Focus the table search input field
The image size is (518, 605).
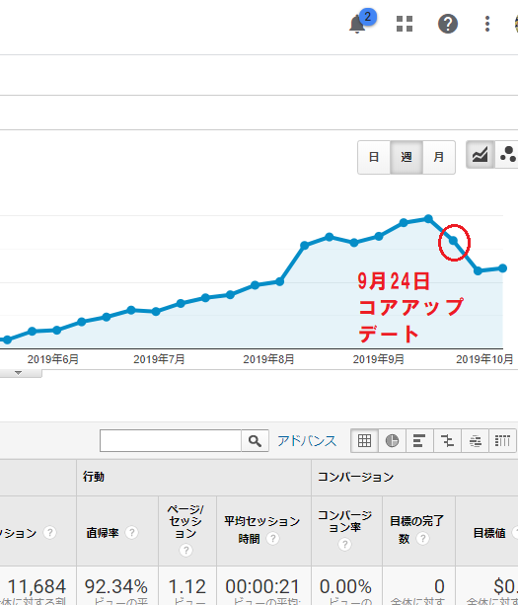[171, 440]
